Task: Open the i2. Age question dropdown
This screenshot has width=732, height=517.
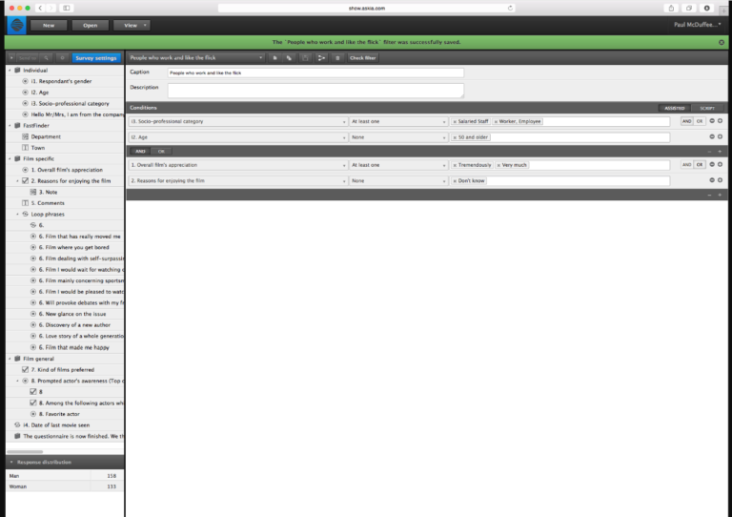Action: click(237, 137)
